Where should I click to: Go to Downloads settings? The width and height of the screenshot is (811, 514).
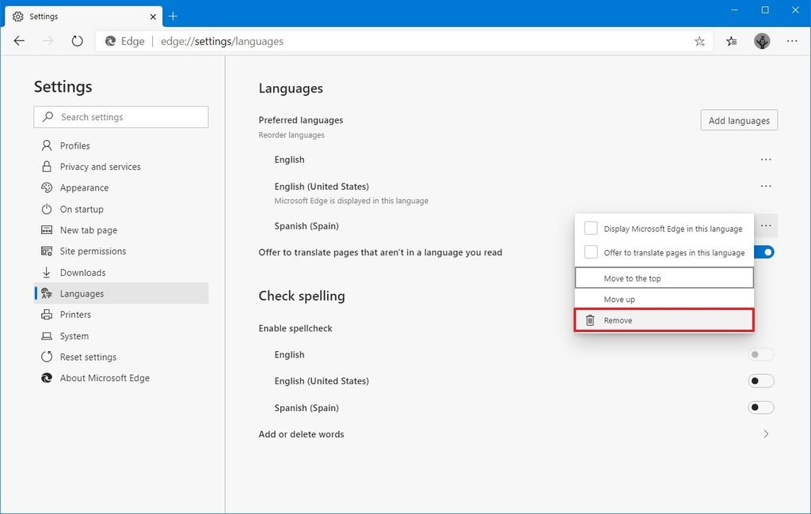tap(81, 272)
